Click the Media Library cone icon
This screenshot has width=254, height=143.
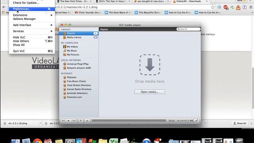[65, 37]
